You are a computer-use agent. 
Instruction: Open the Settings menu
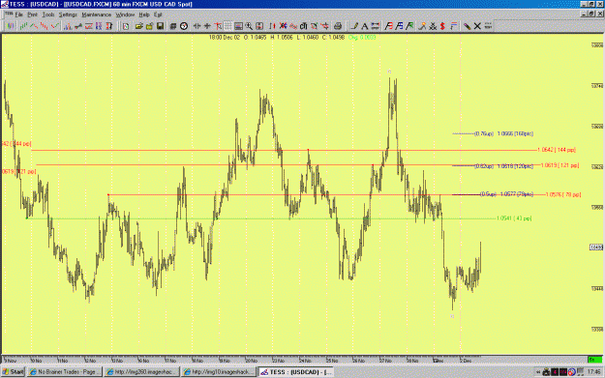coord(68,15)
